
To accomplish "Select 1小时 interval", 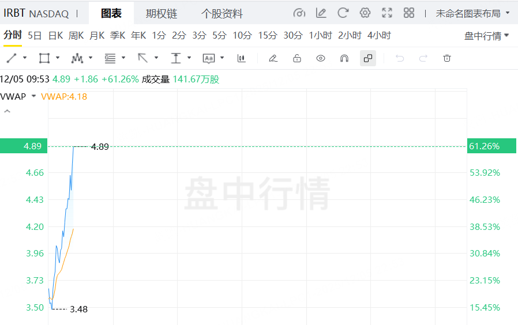I will pos(320,35).
